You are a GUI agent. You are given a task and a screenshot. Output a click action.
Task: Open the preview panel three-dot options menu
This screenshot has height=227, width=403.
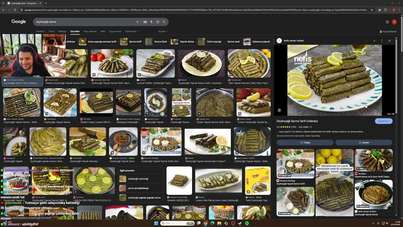click(x=382, y=41)
